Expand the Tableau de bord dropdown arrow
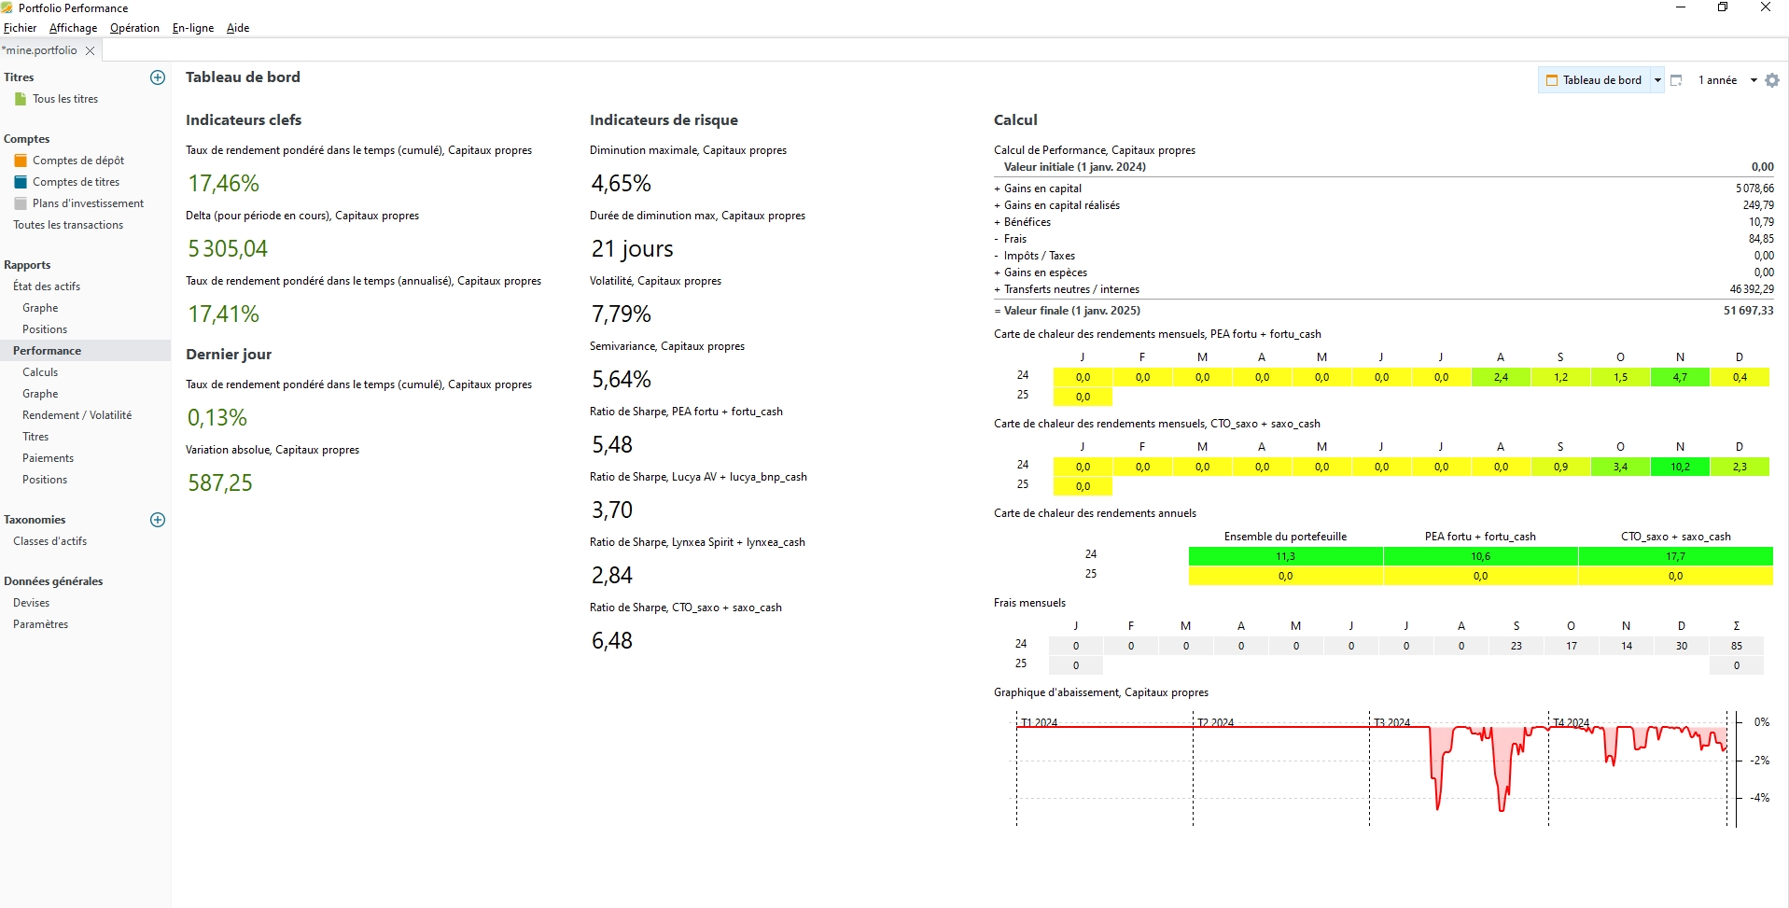 coord(1657,80)
